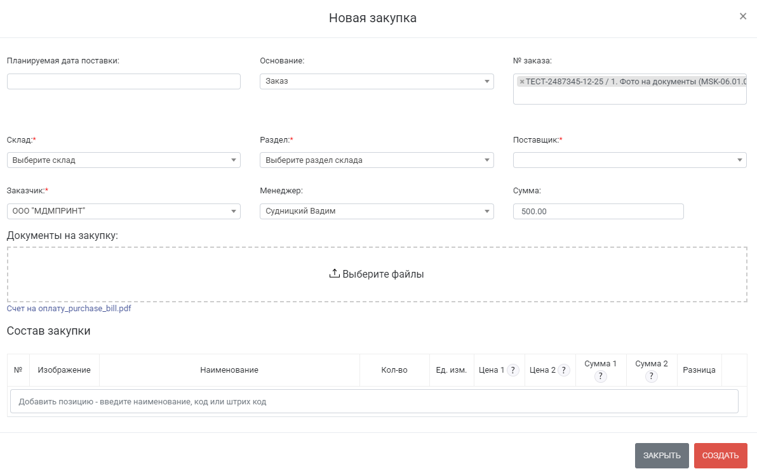This screenshot has width=757, height=476.
Task: Choose a different Менеджер from dropdown
Action: tap(377, 211)
